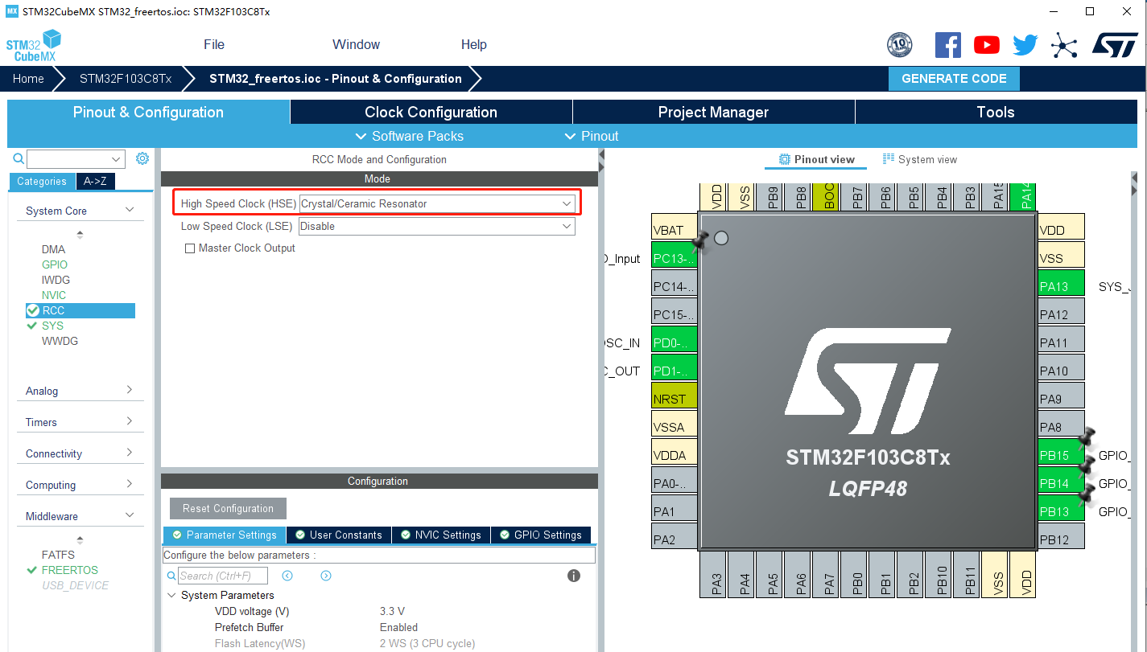Switch to the Tools tab

point(996,112)
